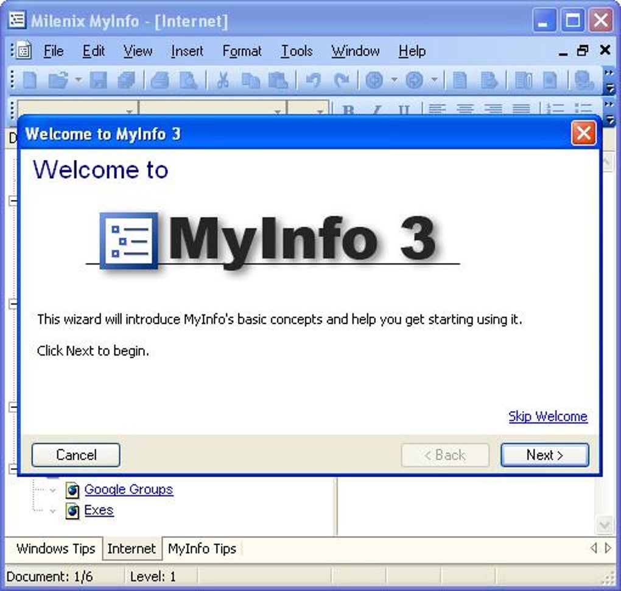
Task: Create a new document using the toolbar
Action: click(30, 80)
